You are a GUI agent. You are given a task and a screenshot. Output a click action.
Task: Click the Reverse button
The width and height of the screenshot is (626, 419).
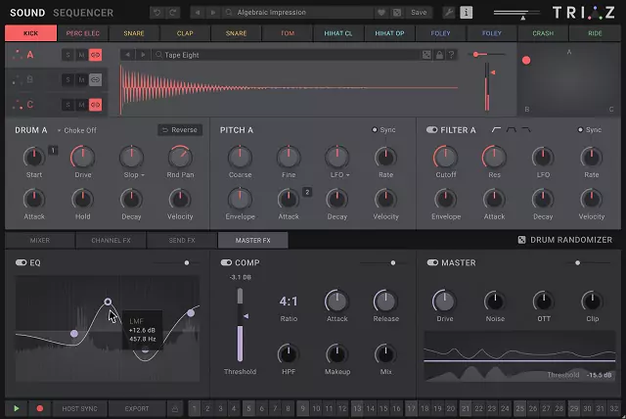pos(180,130)
